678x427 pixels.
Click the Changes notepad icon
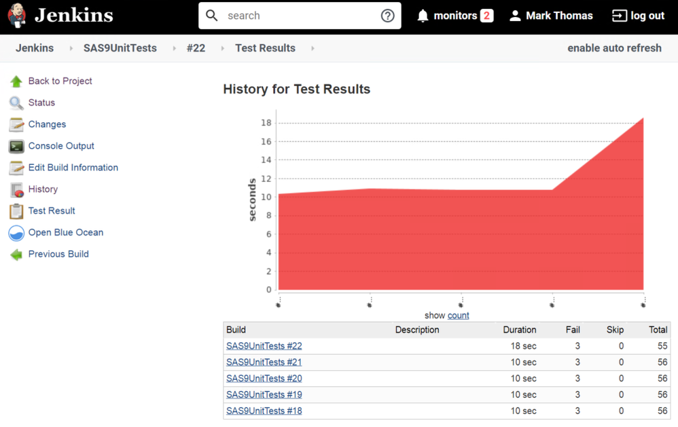16,124
